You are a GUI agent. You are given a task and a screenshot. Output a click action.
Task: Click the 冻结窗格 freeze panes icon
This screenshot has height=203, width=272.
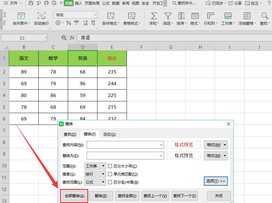coord(247,16)
